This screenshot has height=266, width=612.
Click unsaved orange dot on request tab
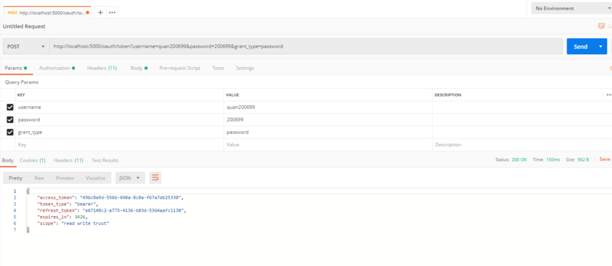point(88,13)
